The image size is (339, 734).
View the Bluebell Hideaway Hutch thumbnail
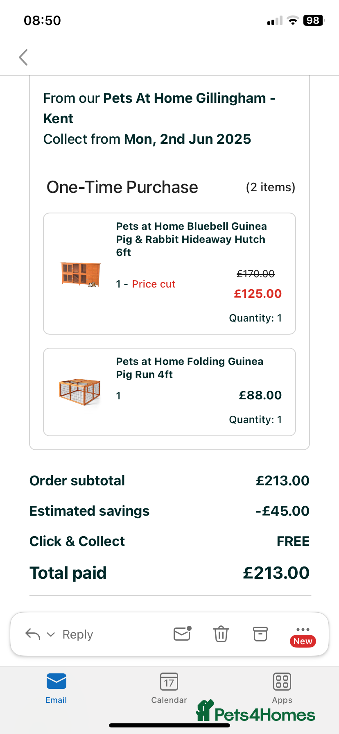coord(80,274)
